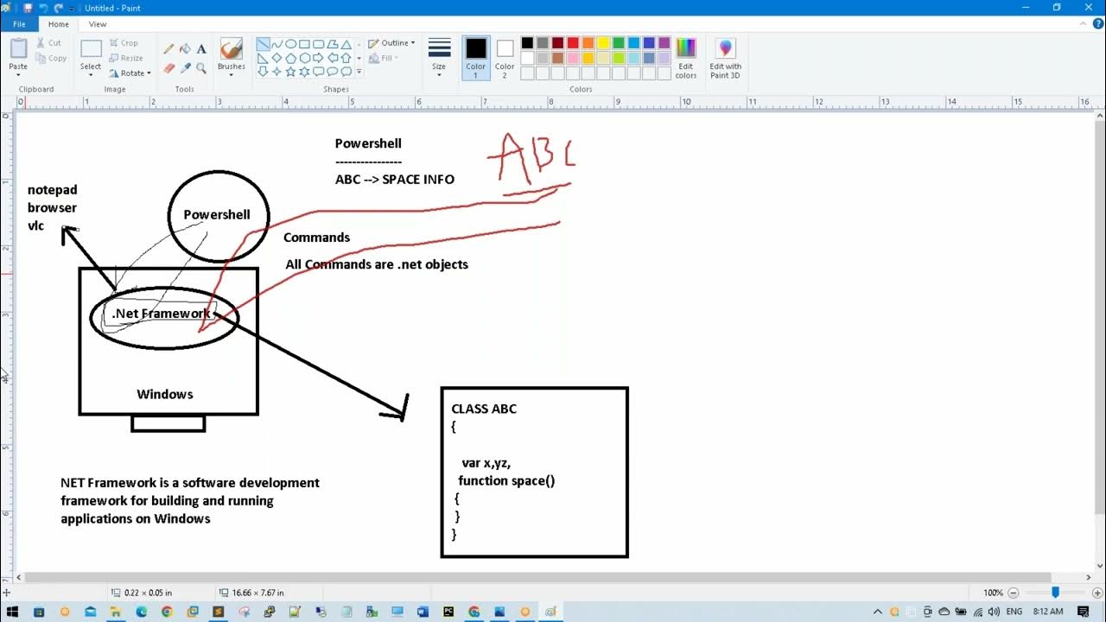The width and height of the screenshot is (1106, 622).
Task: Open the Rotate dropdown
Action: tap(130, 73)
